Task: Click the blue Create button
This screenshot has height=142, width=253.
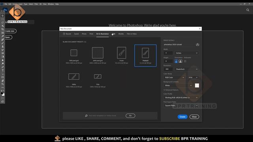Action: 183,117
